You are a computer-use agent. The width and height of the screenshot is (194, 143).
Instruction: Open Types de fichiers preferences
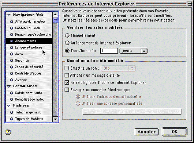29,119
